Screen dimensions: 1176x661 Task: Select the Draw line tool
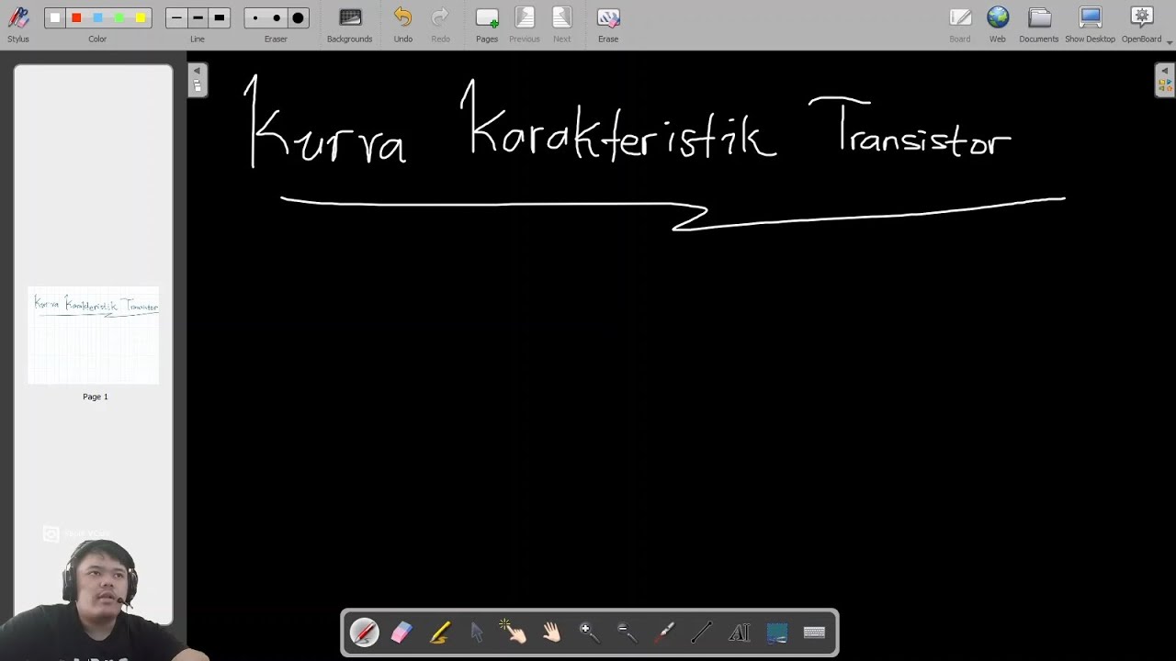point(702,633)
